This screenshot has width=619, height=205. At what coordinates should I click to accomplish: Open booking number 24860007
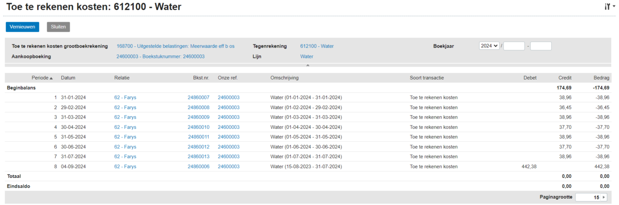(198, 97)
